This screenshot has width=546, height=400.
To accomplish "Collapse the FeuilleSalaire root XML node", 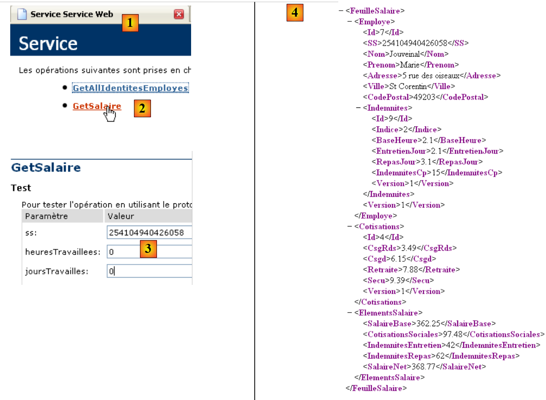I will click(x=341, y=11).
